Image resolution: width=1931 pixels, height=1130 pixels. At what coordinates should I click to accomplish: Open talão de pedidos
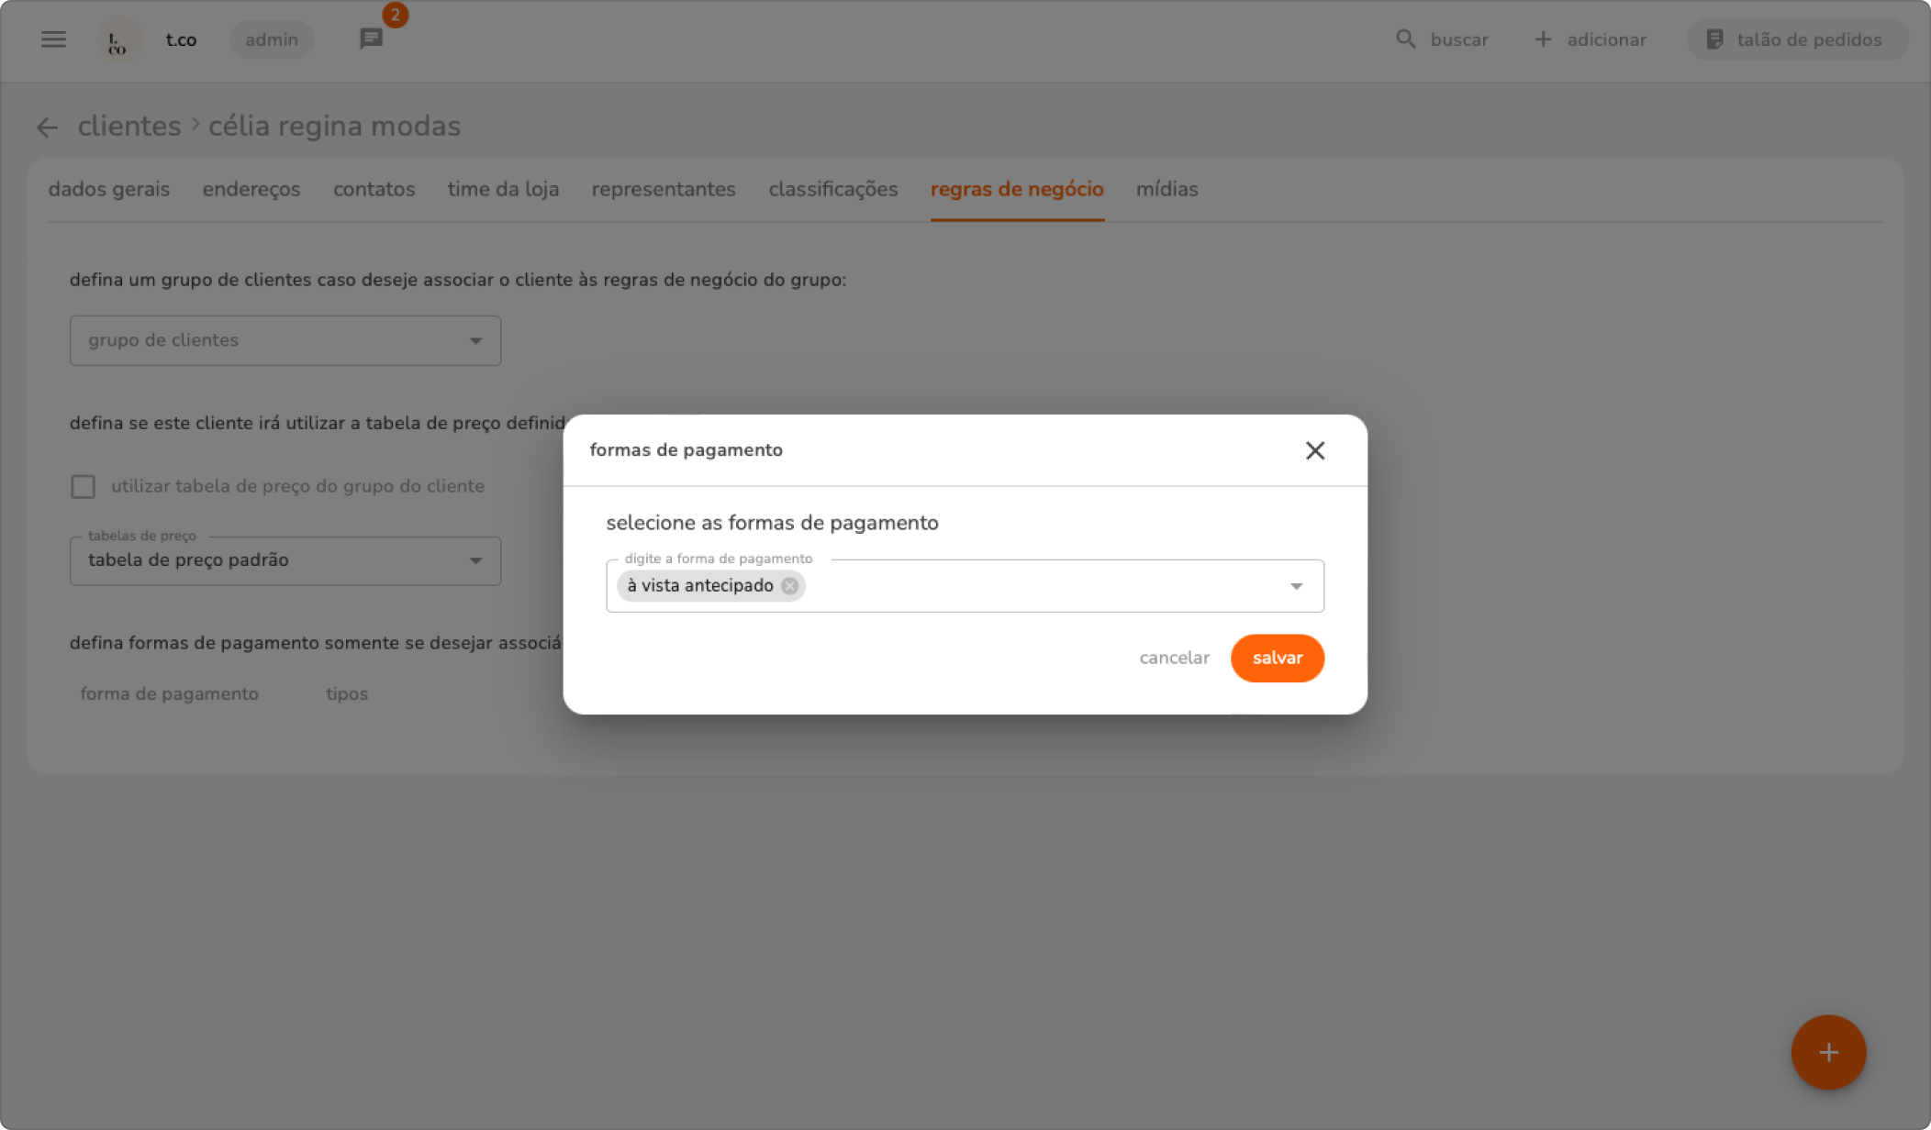[x=1795, y=39]
